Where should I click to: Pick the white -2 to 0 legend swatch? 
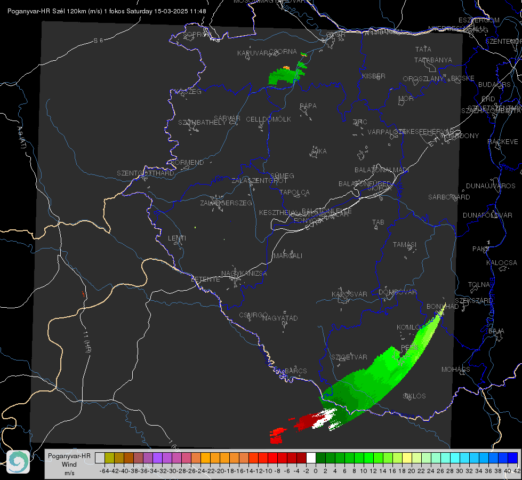tap(311, 458)
